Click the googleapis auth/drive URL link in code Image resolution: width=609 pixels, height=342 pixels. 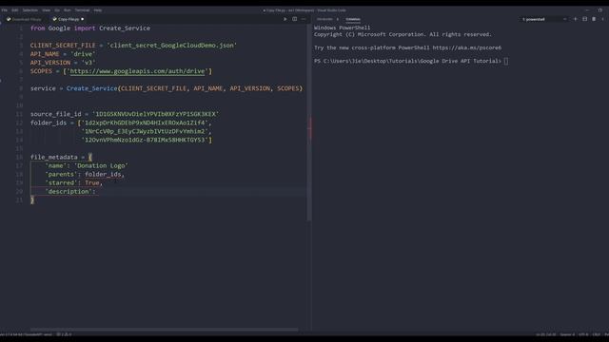137,71
